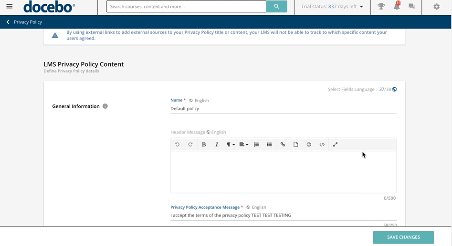Insert an emoticon in header editor
This screenshot has height=246, width=452.
pyautogui.click(x=309, y=144)
